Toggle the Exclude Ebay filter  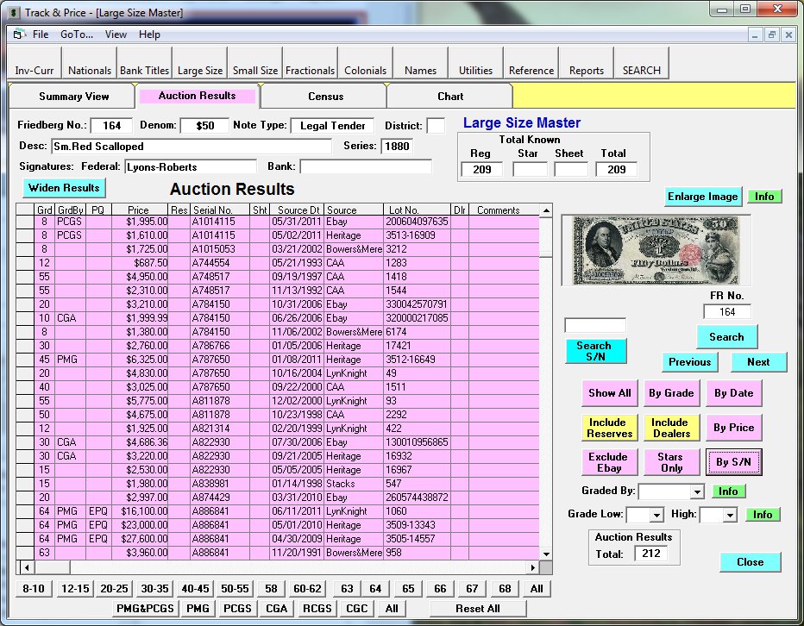[x=609, y=462]
